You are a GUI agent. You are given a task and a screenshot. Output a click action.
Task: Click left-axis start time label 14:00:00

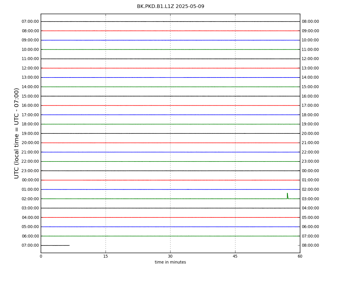click(31, 87)
